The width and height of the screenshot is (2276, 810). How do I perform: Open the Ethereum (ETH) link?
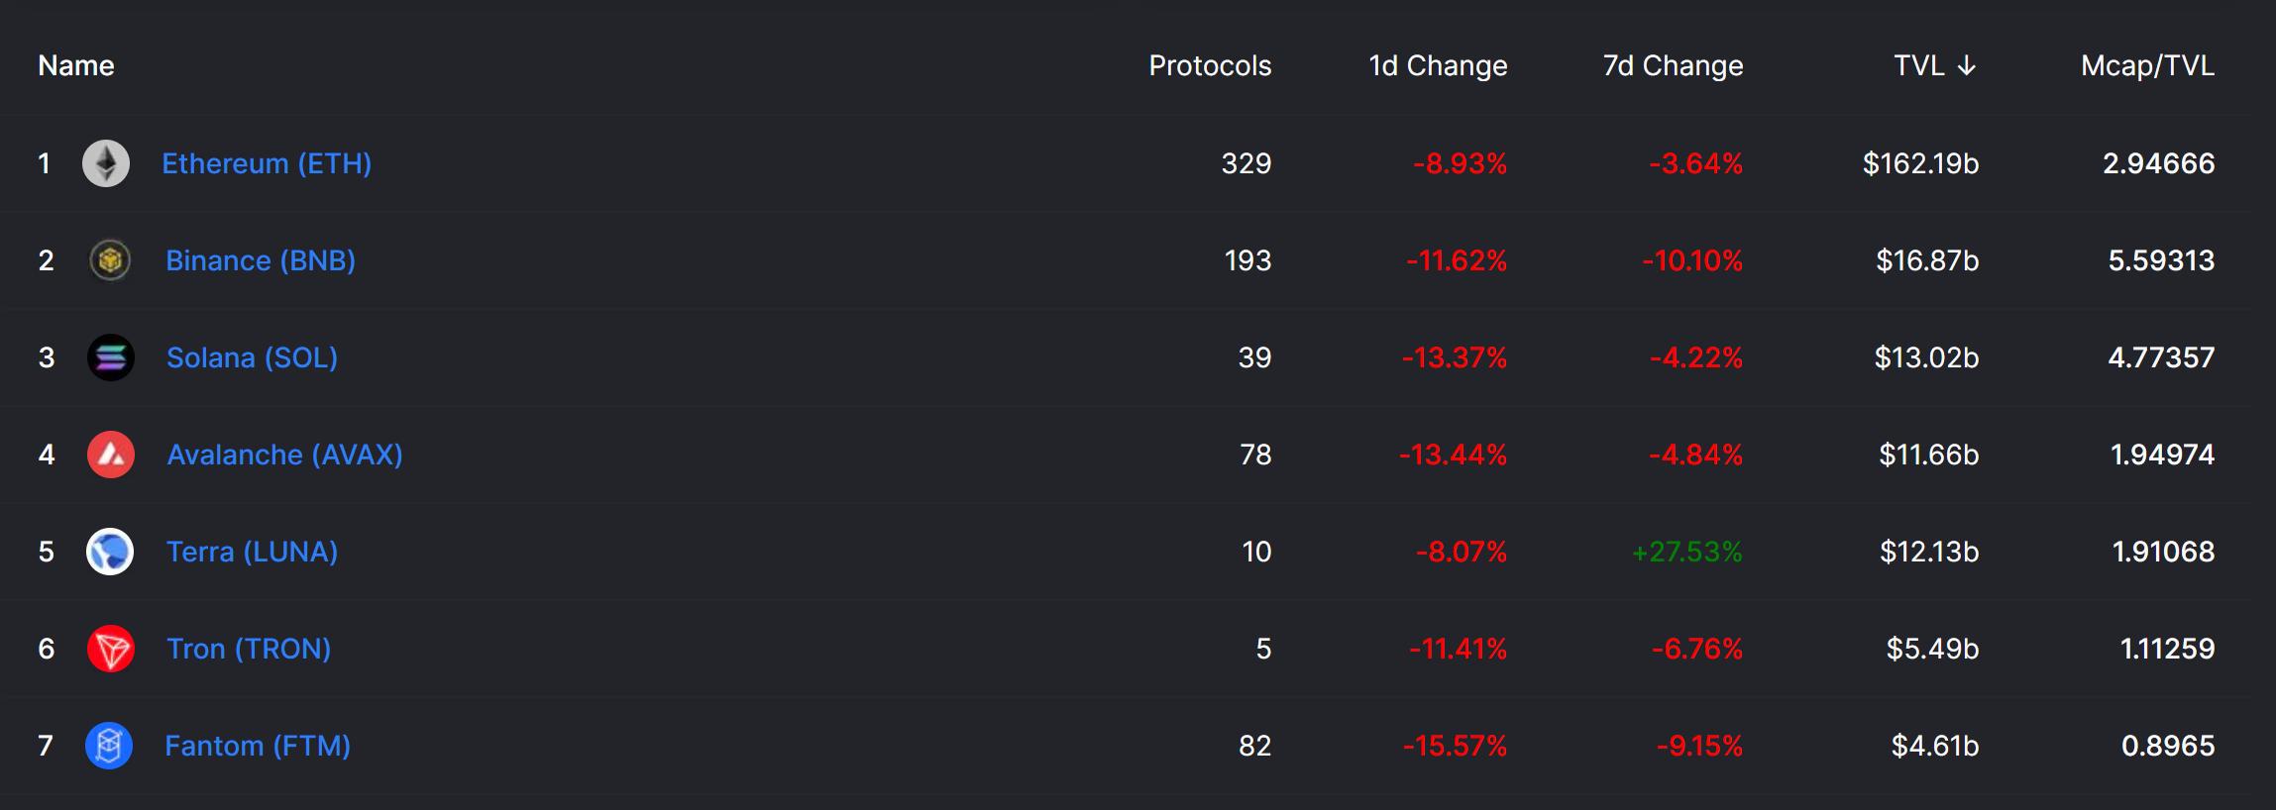point(267,163)
